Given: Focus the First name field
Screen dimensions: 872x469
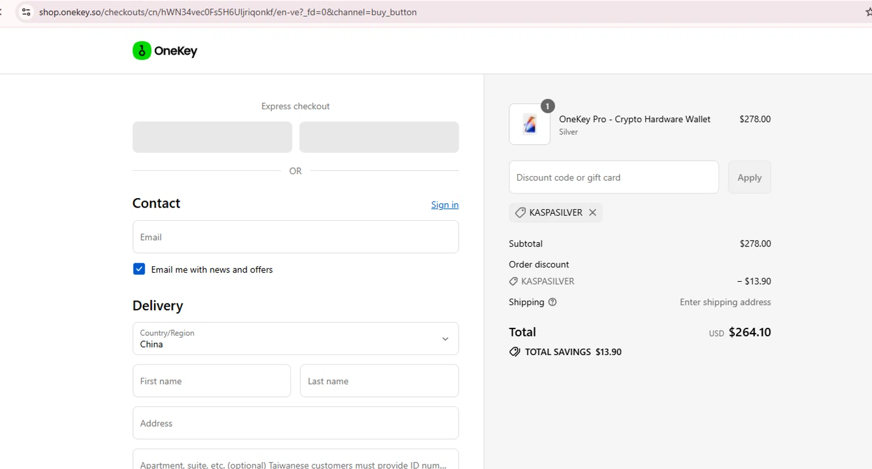Looking at the screenshot, I should point(212,381).
